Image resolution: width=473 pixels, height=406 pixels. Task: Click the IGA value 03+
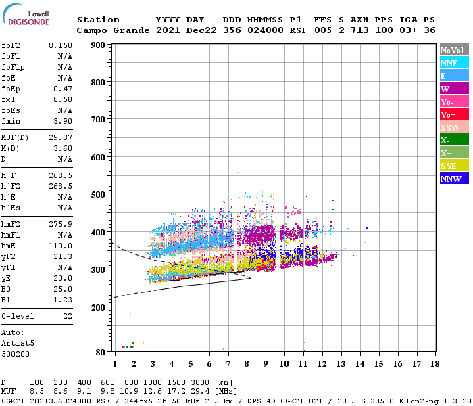(408, 30)
